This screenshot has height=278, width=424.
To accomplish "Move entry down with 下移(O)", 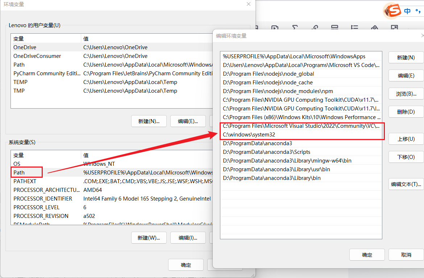I will [406, 157].
